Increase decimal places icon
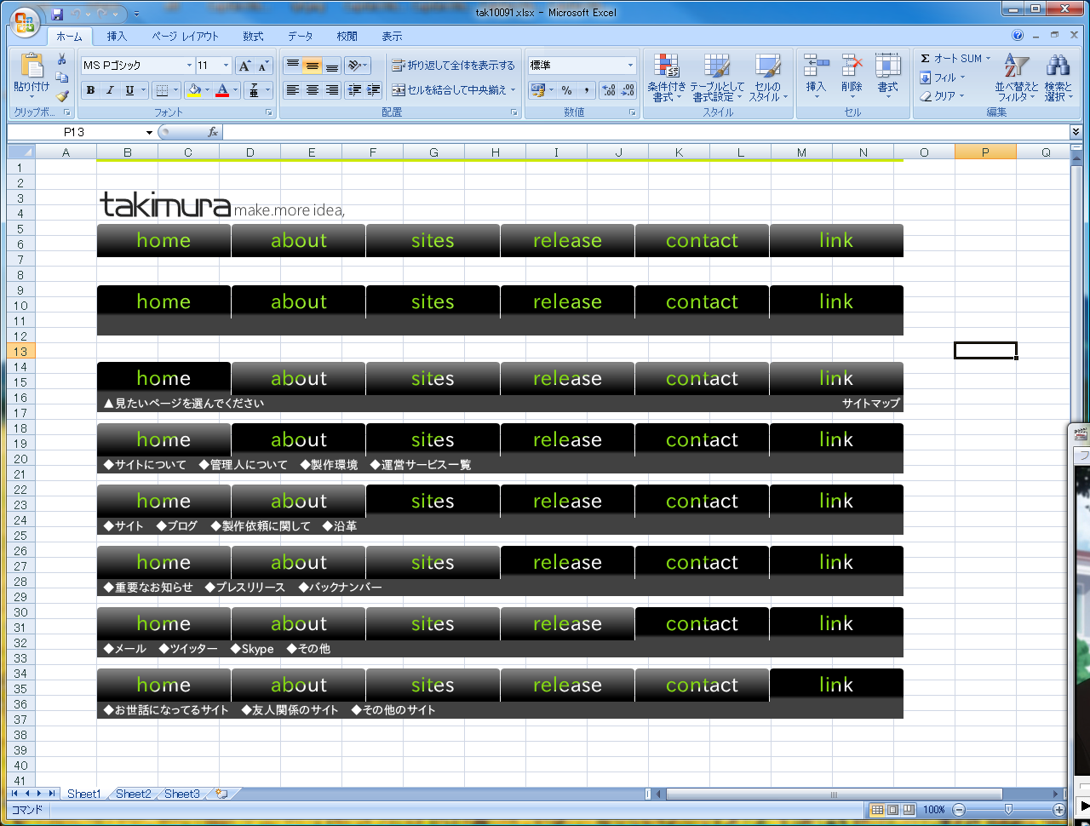Image resolution: width=1090 pixels, height=826 pixels. point(609,90)
